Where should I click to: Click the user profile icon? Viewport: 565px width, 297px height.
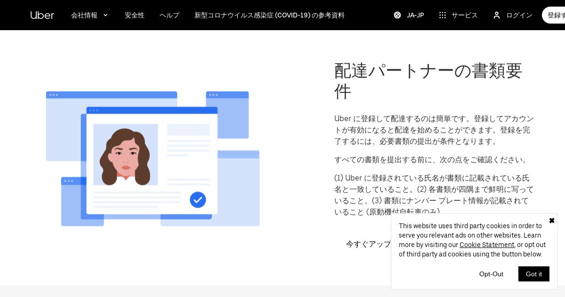tap(497, 15)
